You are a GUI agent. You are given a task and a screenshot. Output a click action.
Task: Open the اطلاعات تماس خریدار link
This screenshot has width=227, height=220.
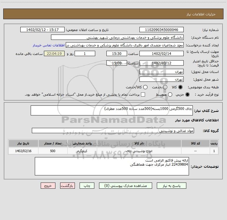[49, 45]
